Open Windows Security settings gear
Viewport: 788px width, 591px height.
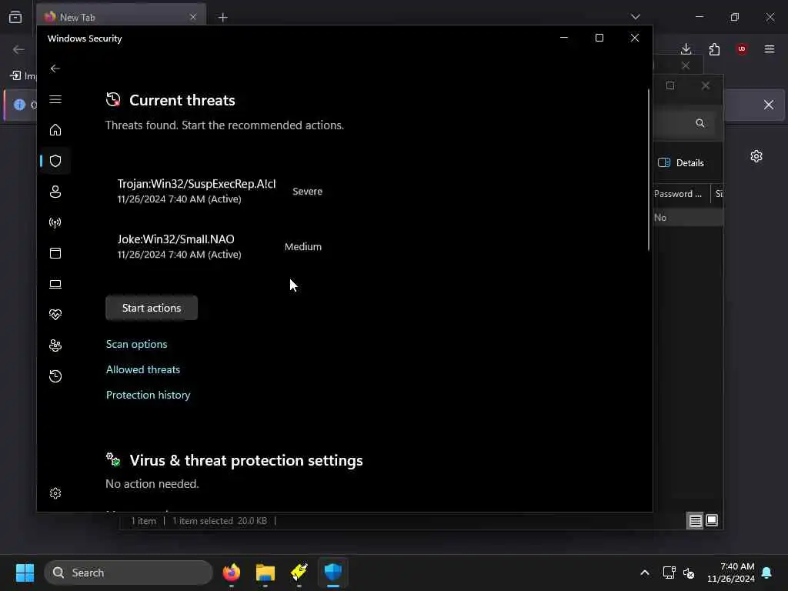point(55,493)
